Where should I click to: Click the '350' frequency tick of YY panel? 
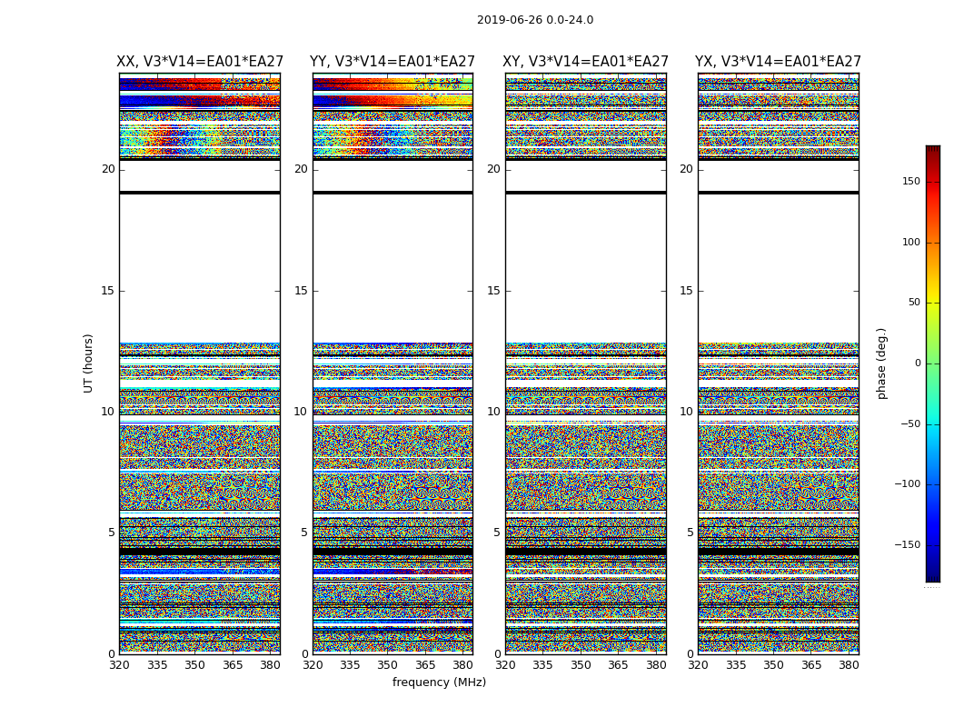[x=388, y=665]
